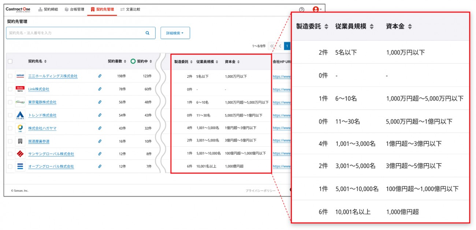Click the link icon for Link株式会社
The image size is (476, 230).
100,89
